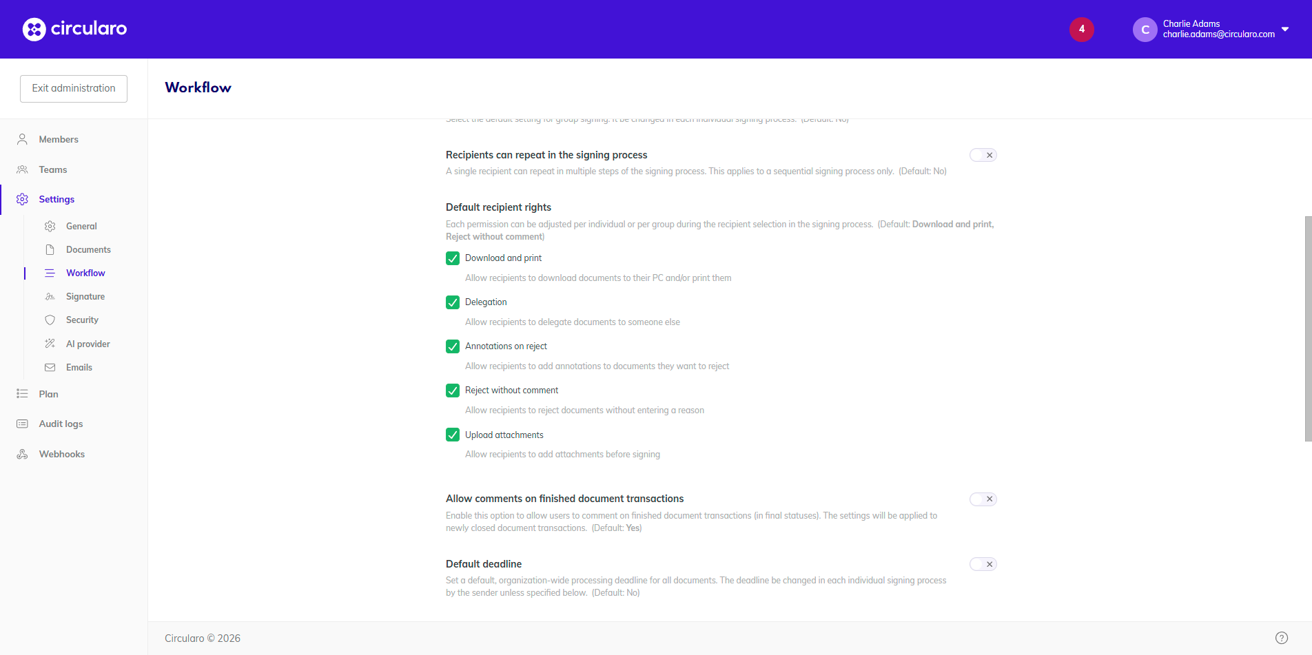Go to Audit logs in sidebar
Screen dimensions: 1312x655
tap(61, 424)
